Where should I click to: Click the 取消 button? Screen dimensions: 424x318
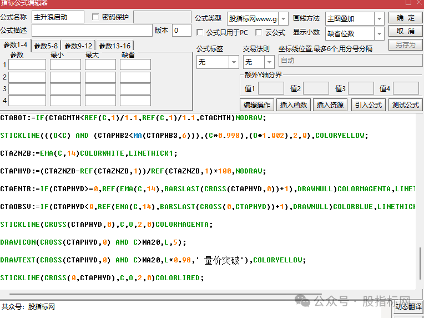coord(405,31)
